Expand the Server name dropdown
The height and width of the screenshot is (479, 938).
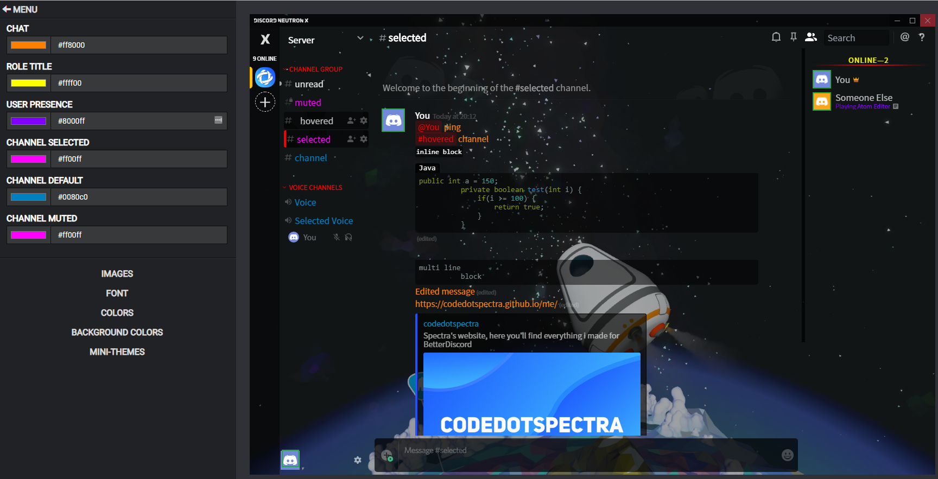tap(360, 38)
